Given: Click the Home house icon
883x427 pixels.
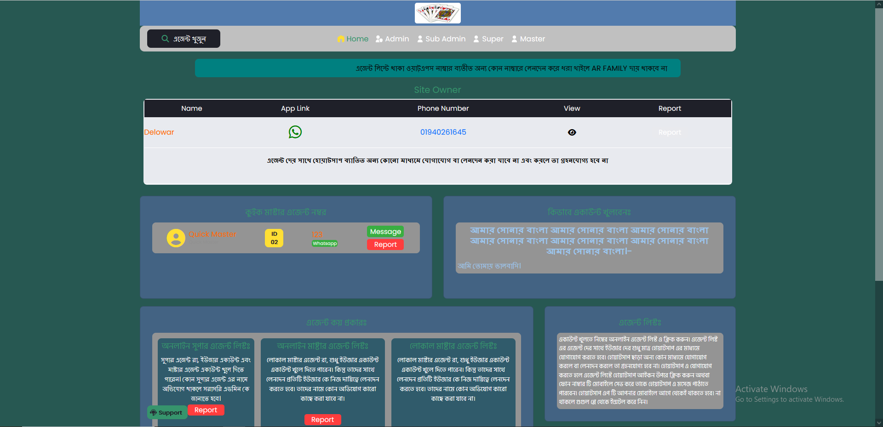Looking at the screenshot, I should (341, 39).
